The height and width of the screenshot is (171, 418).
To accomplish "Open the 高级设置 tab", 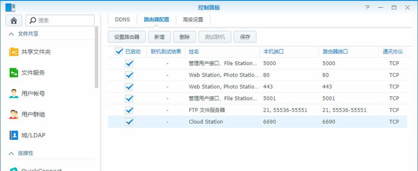I will [x=193, y=20].
